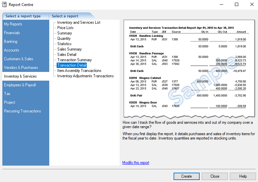The height and width of the screenshot is (182, 258).
Task: Open the Project report category
Action: click(10, 102)
